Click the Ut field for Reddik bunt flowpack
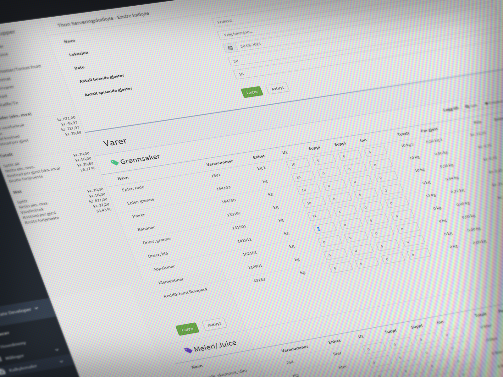The width and height of the screenshot is (503, 377). point(341,268)
